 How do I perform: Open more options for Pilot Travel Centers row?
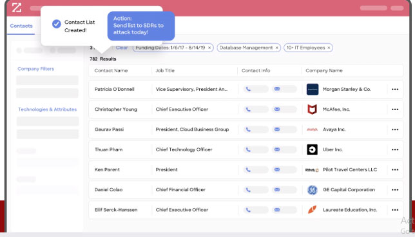pos(395,170)
